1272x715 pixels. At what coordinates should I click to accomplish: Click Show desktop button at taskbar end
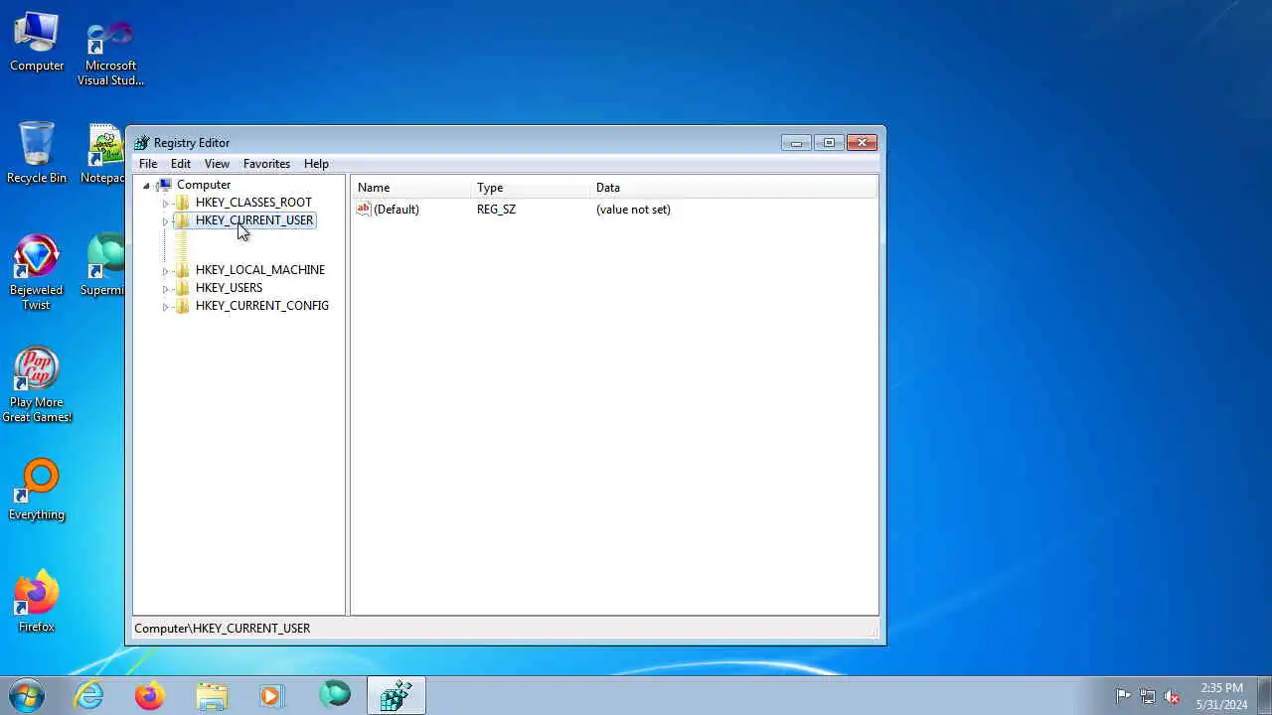[x=1264, y=696]
